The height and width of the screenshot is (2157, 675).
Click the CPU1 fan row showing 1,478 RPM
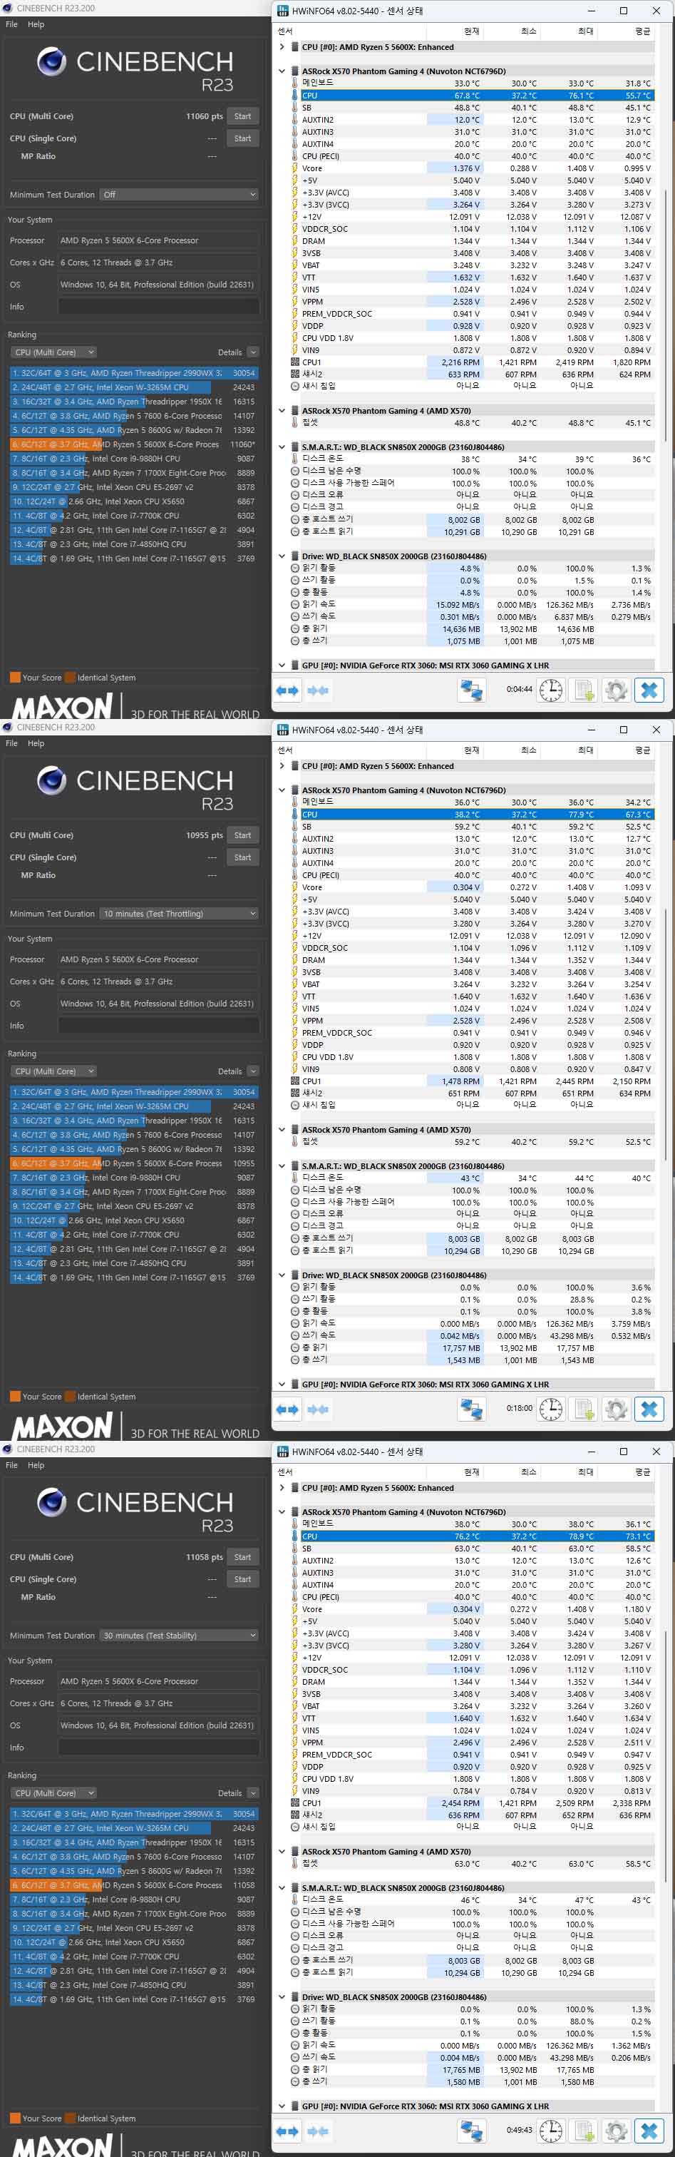tap(472, 1081)
